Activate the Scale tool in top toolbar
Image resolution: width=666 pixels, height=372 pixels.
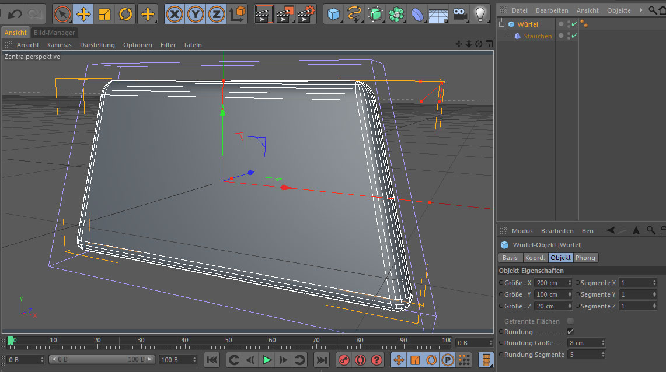[x=104, y=14]
